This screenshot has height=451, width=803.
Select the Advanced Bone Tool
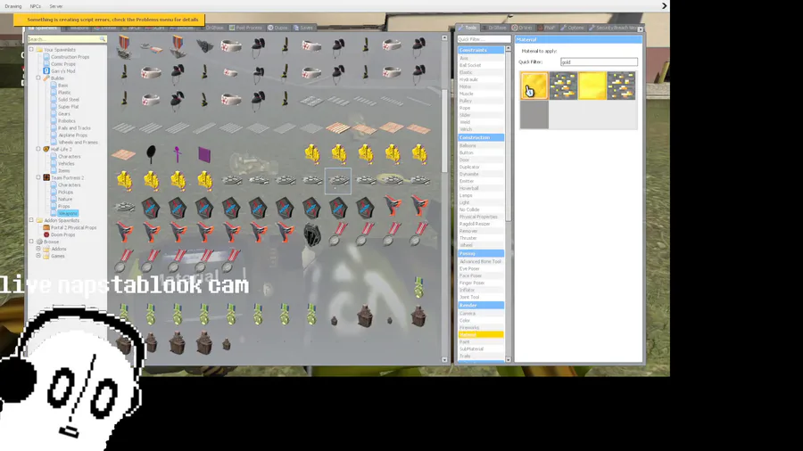pos(480,262)
